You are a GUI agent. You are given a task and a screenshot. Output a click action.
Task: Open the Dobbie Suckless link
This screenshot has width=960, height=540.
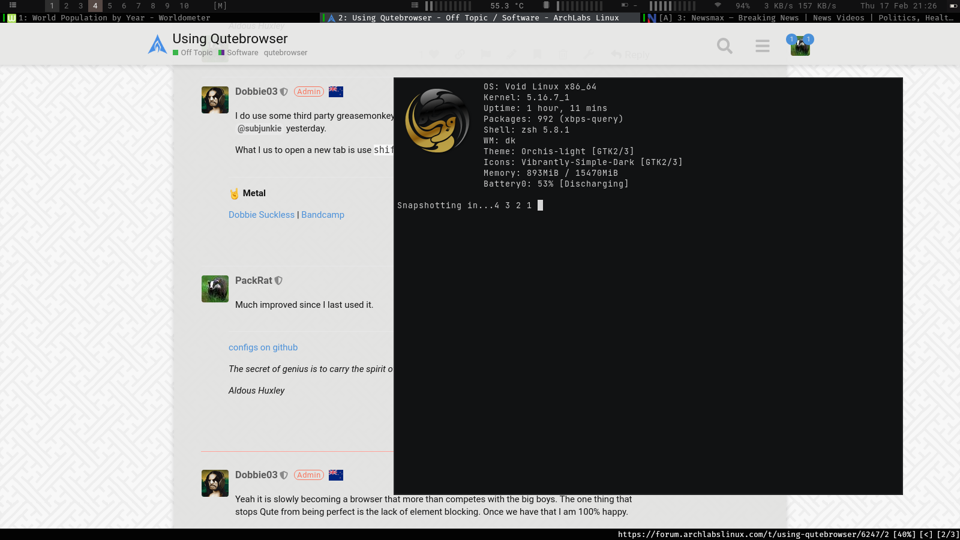pyautogui.click(x=262, y=215)
